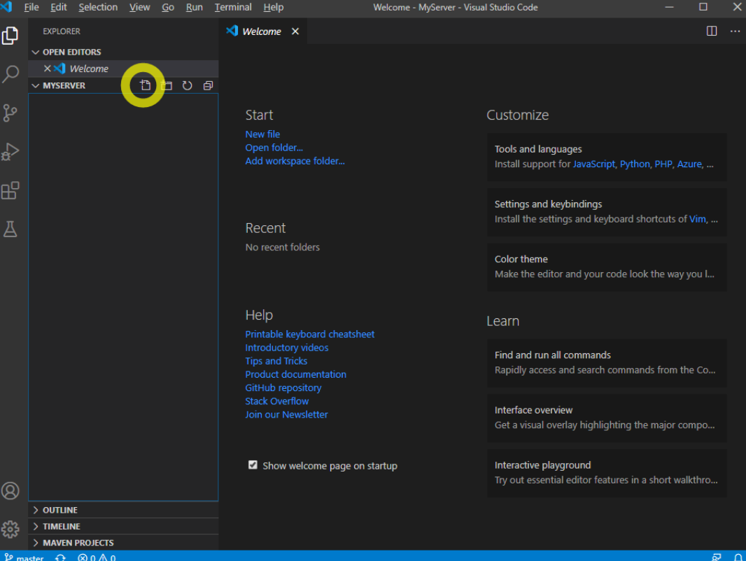
Task: Select the Welcome tab
Action: click(x=262, y=31)
